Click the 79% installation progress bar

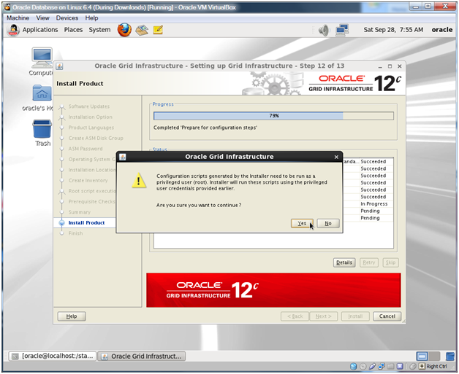pyautogui.click(x=273, y=116)
